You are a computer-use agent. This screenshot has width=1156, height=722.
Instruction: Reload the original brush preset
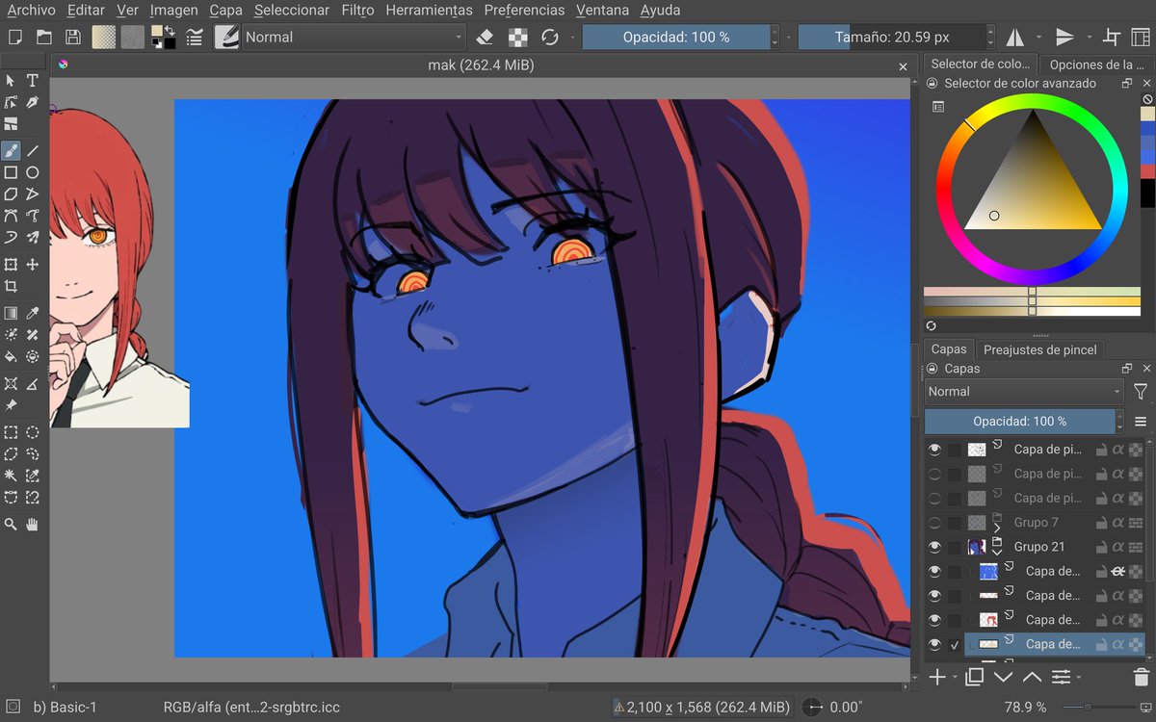(x=550, y=37)
